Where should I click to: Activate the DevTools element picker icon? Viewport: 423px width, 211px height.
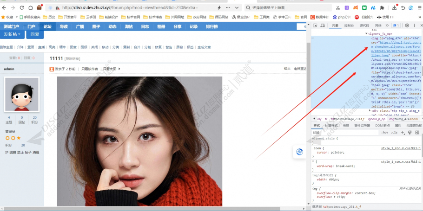[315, 26]
